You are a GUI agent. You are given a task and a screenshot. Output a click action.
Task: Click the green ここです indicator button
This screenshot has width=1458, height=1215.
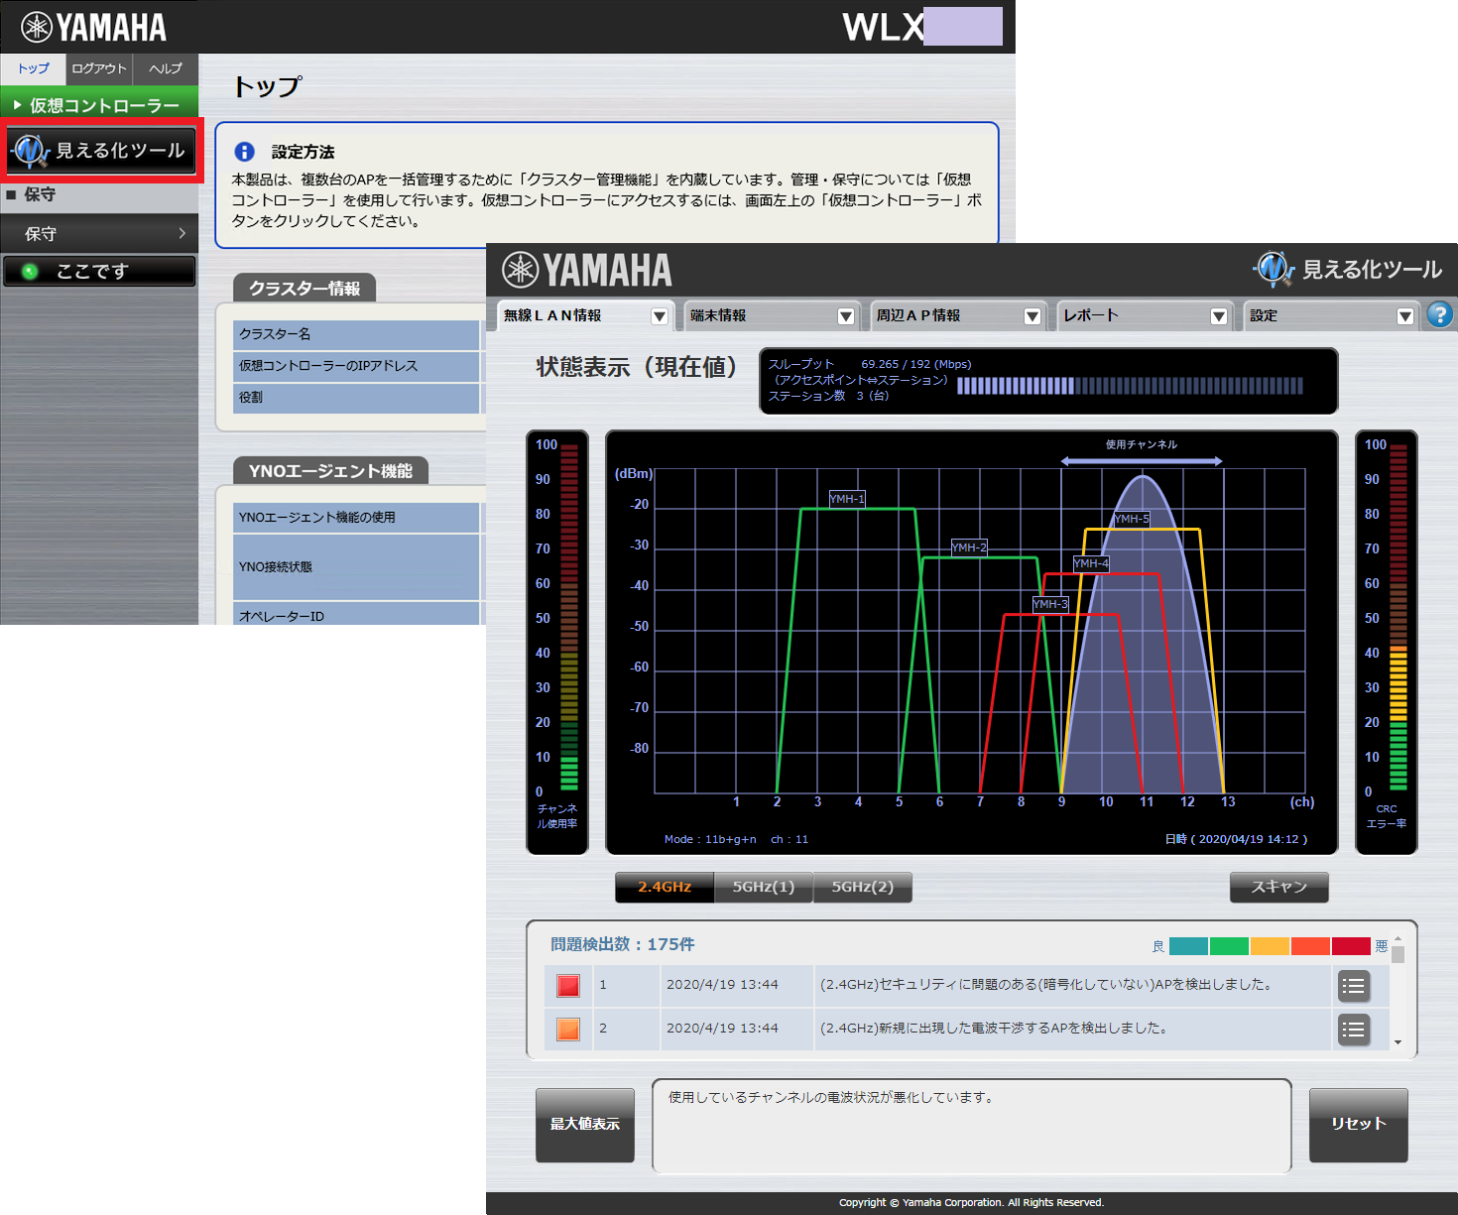click(99, 271)
